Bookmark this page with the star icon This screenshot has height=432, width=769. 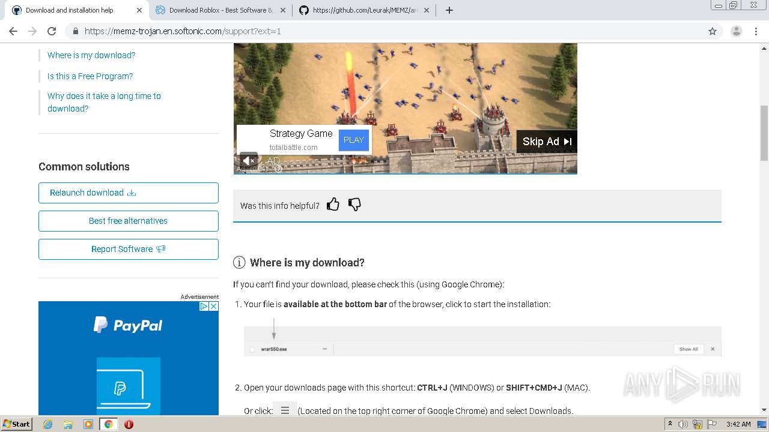[713, 31]
